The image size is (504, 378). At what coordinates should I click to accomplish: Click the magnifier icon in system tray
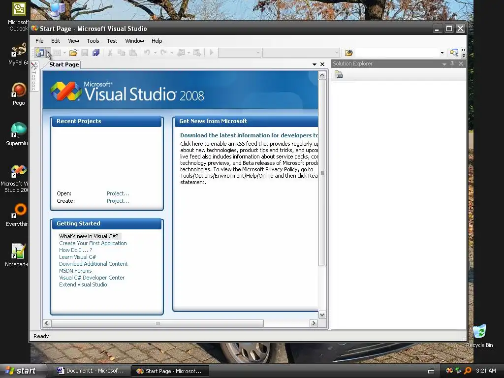point(468,371)
